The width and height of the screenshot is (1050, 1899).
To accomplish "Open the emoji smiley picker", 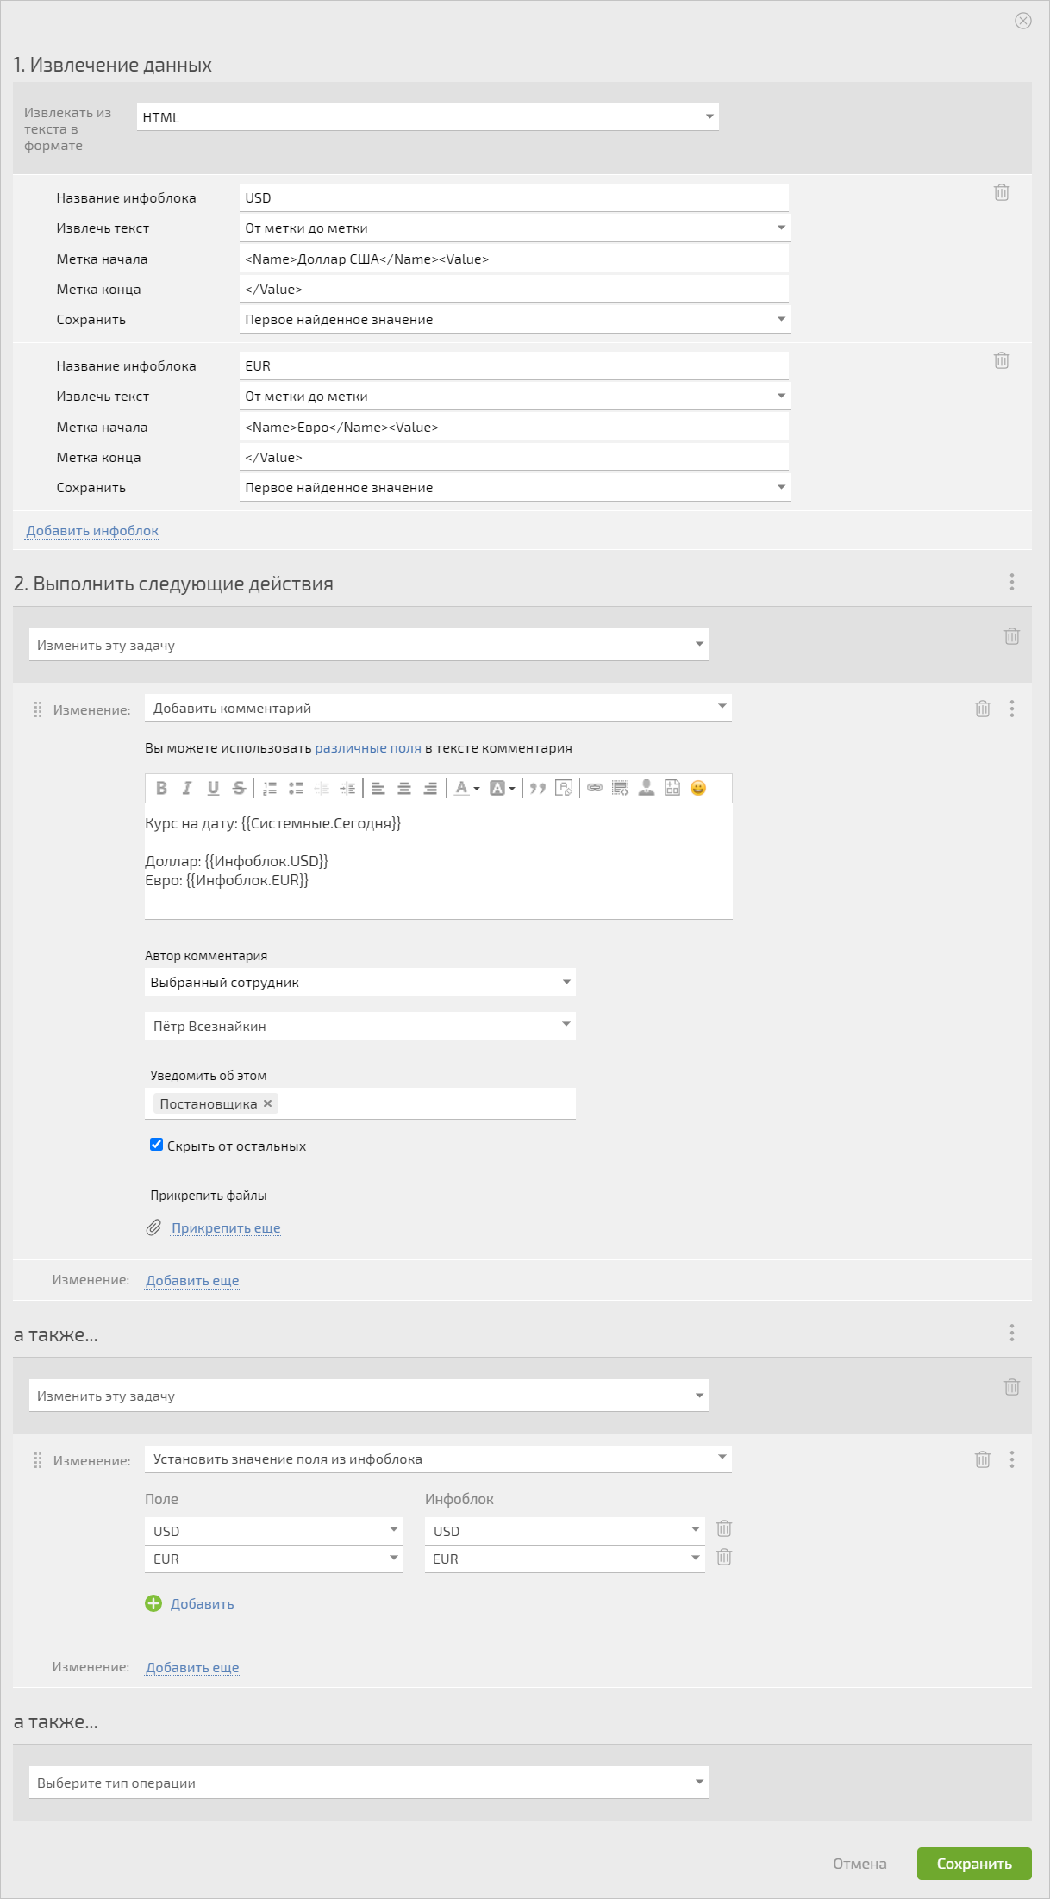I will [x=698, y=788].
